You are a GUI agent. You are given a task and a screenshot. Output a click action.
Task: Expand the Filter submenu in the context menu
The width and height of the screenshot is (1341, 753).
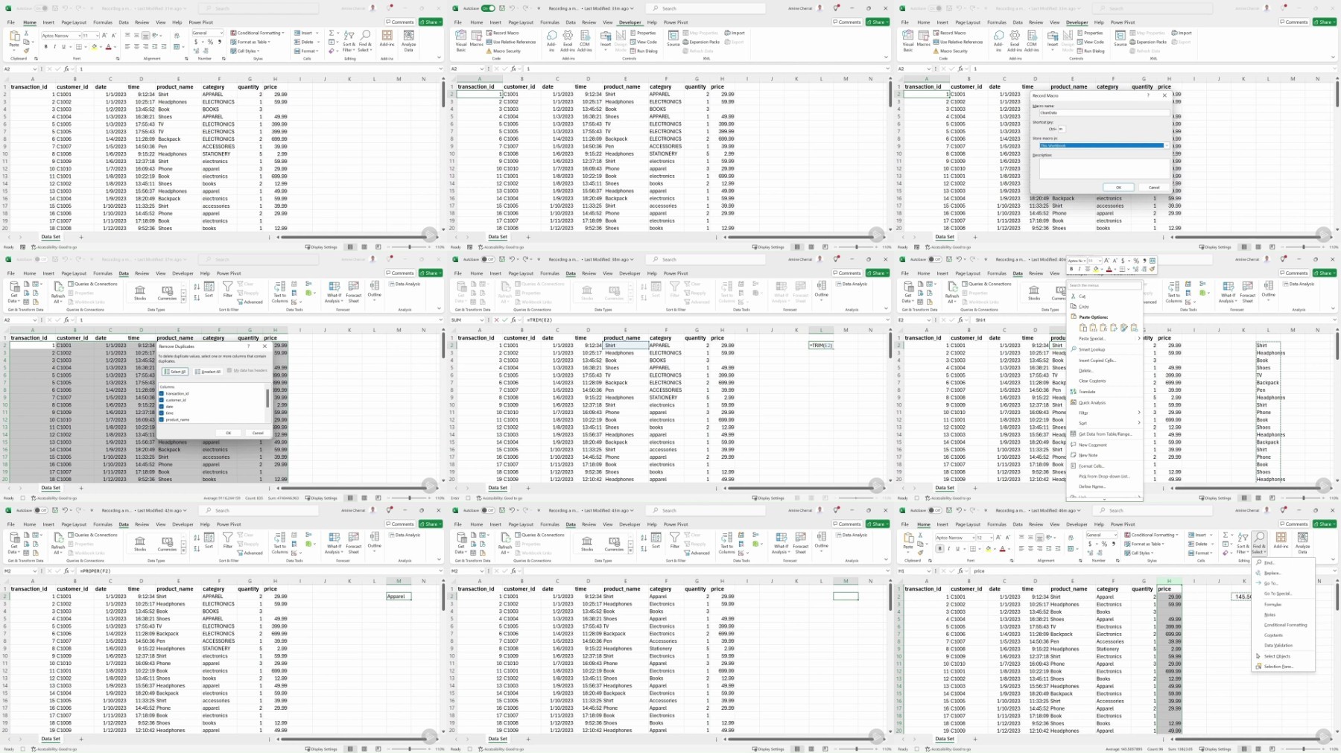(1105, 413)
